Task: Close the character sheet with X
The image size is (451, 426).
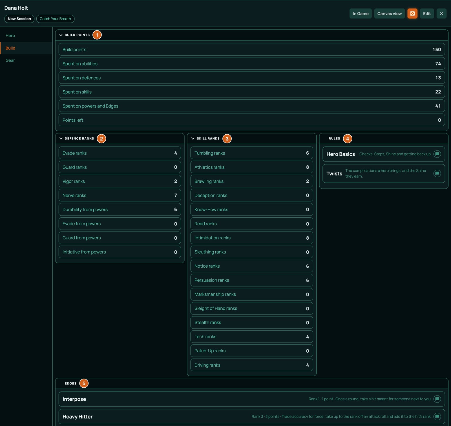Action: 441,14
